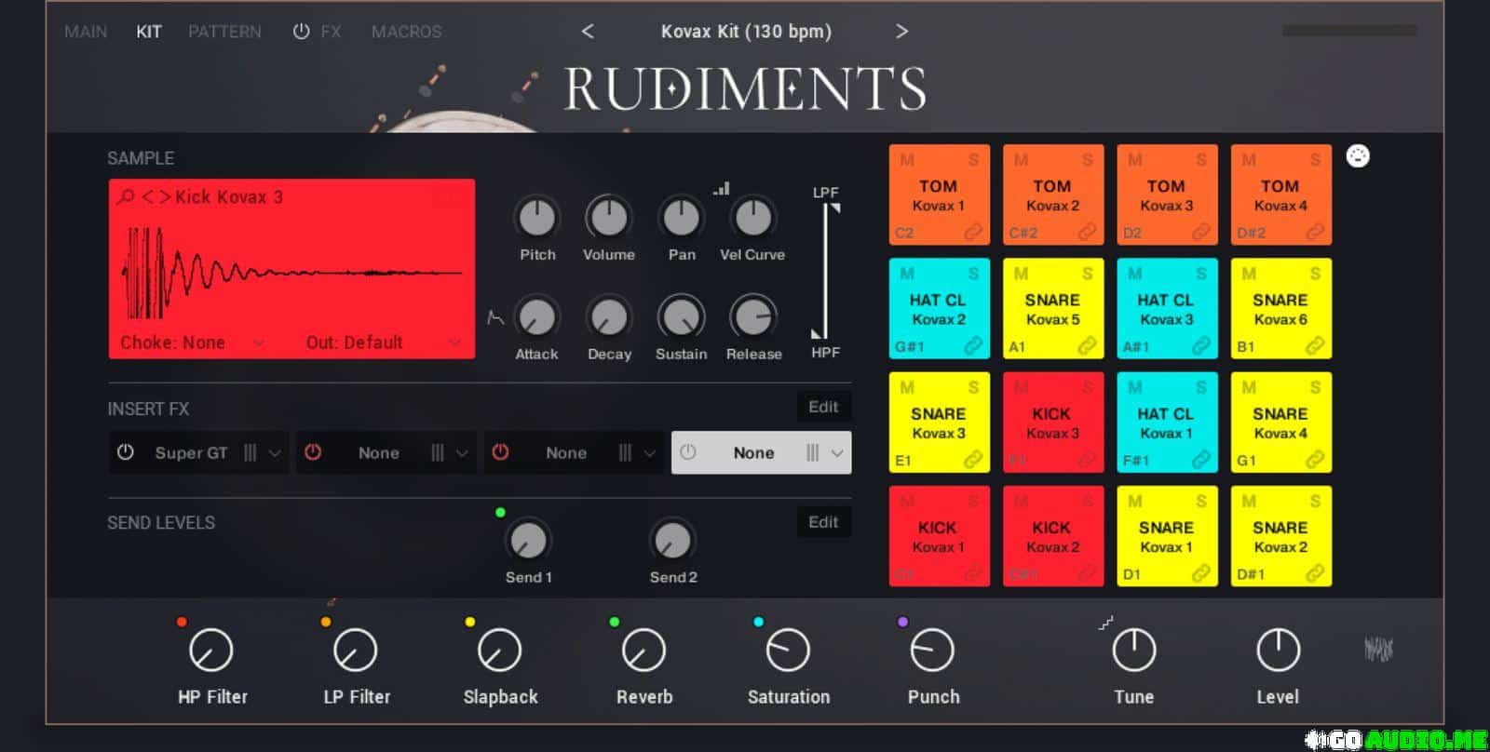Toggle power on third insert FX slot

(500, 452)
